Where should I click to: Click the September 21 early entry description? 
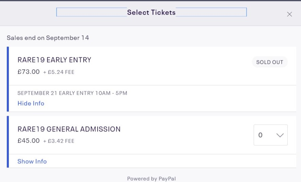click(x=72, y=93)
